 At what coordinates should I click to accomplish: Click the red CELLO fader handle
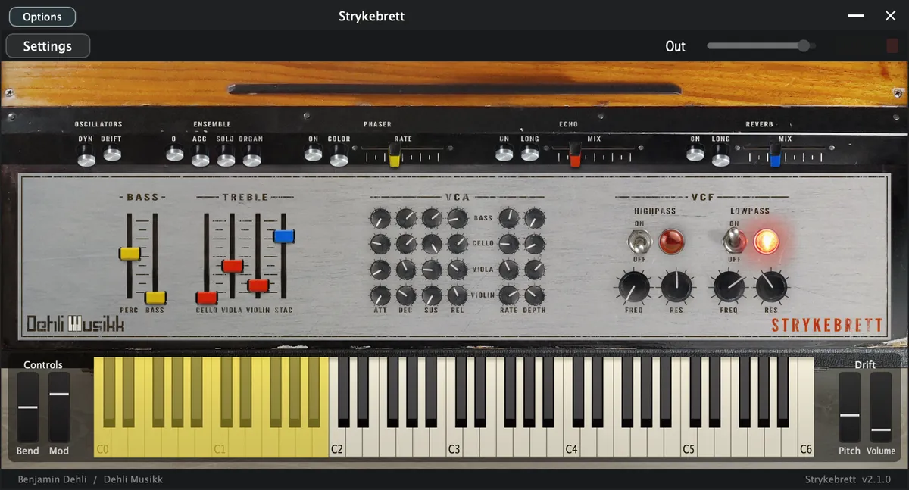tap(207, 298)
